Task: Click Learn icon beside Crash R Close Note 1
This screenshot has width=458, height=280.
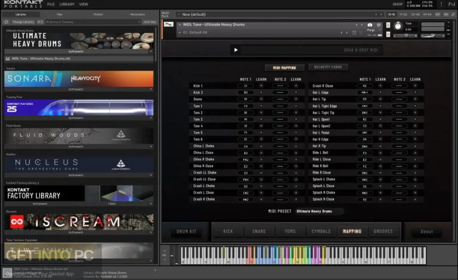Action: pyautogui.click(x=380, y=86)
